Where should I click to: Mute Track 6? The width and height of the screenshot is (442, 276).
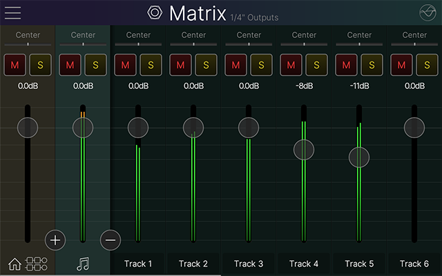coord(401,65)
